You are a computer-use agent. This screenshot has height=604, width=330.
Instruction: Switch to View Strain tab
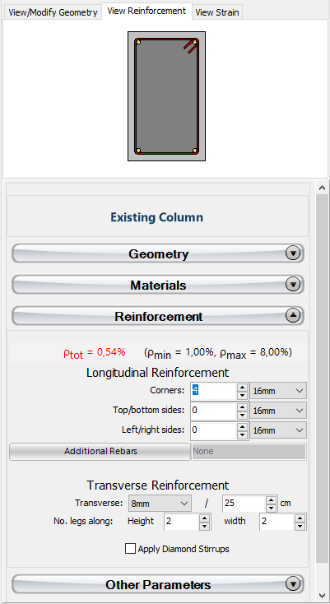pyautogui.click(x=217, y=12)
